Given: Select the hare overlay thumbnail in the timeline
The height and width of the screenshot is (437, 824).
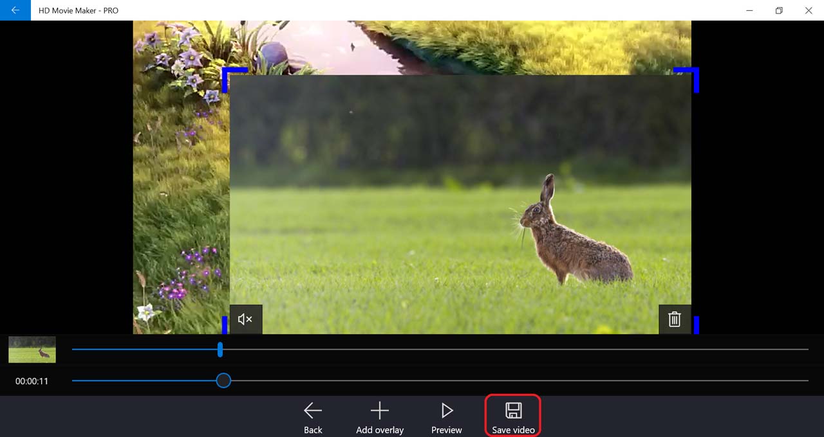Looking at the screenshot, I should (x=32, y=350).
